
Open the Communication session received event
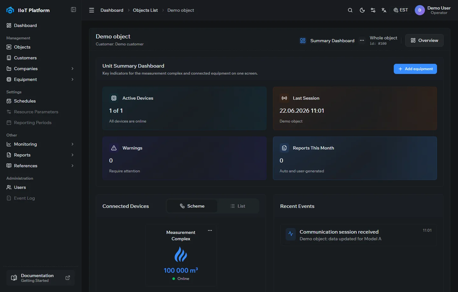[358, 235]
